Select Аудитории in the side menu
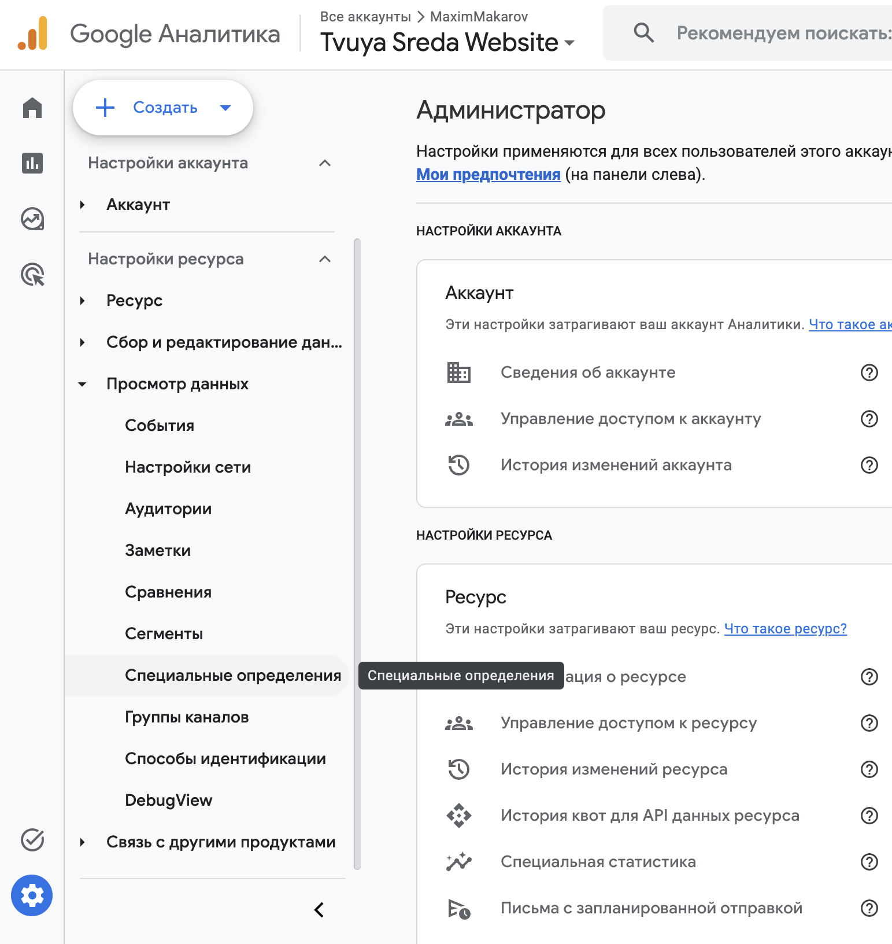 point(168,509)
